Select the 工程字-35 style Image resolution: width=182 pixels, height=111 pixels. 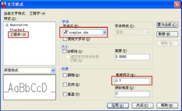(18, 35)
